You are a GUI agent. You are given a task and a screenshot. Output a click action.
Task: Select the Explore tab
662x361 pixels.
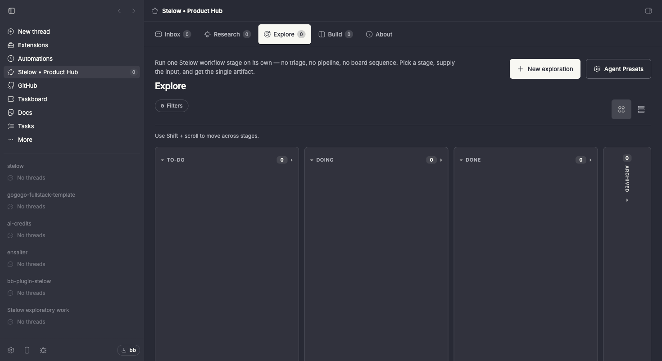coord(285,34)
